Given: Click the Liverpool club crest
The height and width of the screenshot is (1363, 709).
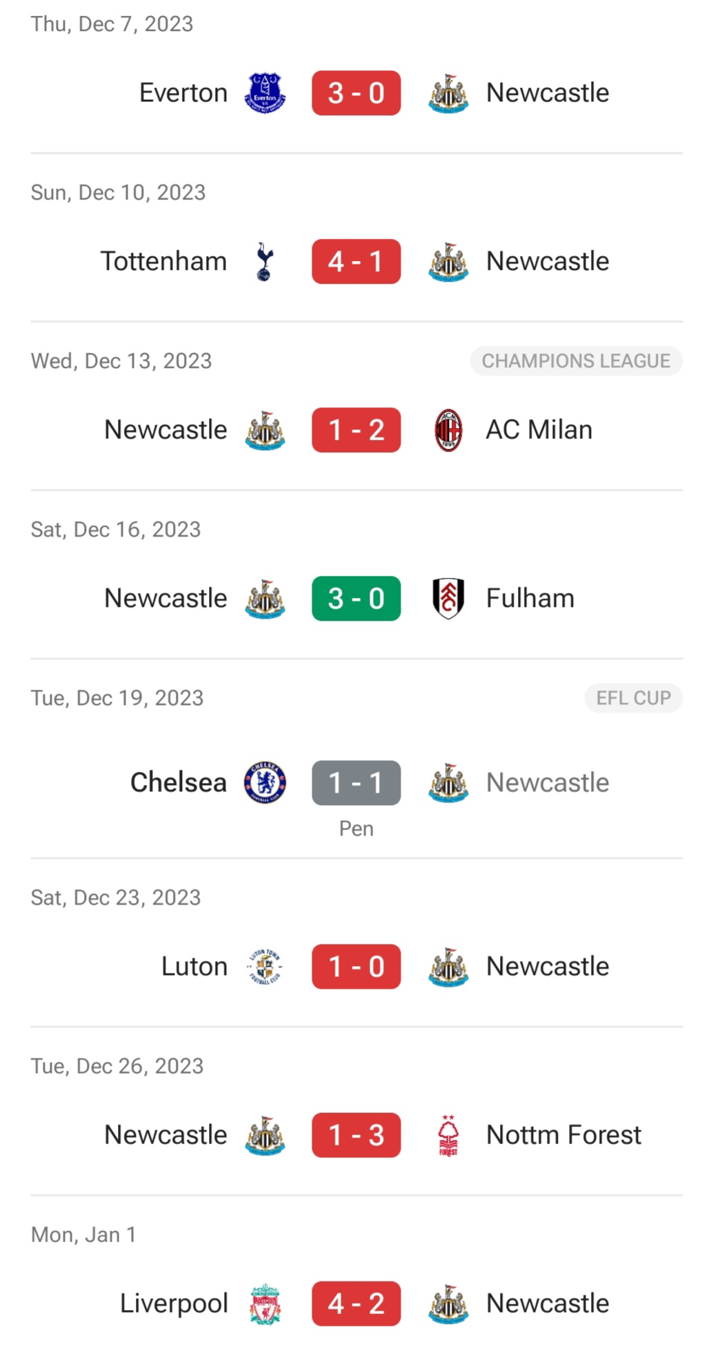Looking at the screenshot, I should point(265,1303).
